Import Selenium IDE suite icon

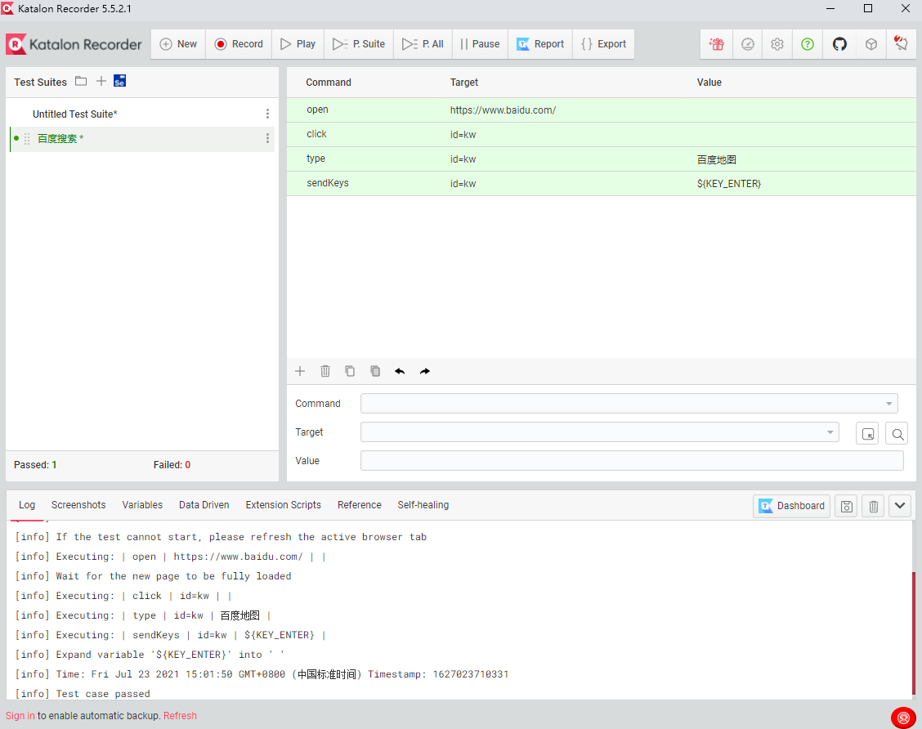coord(120,81)
